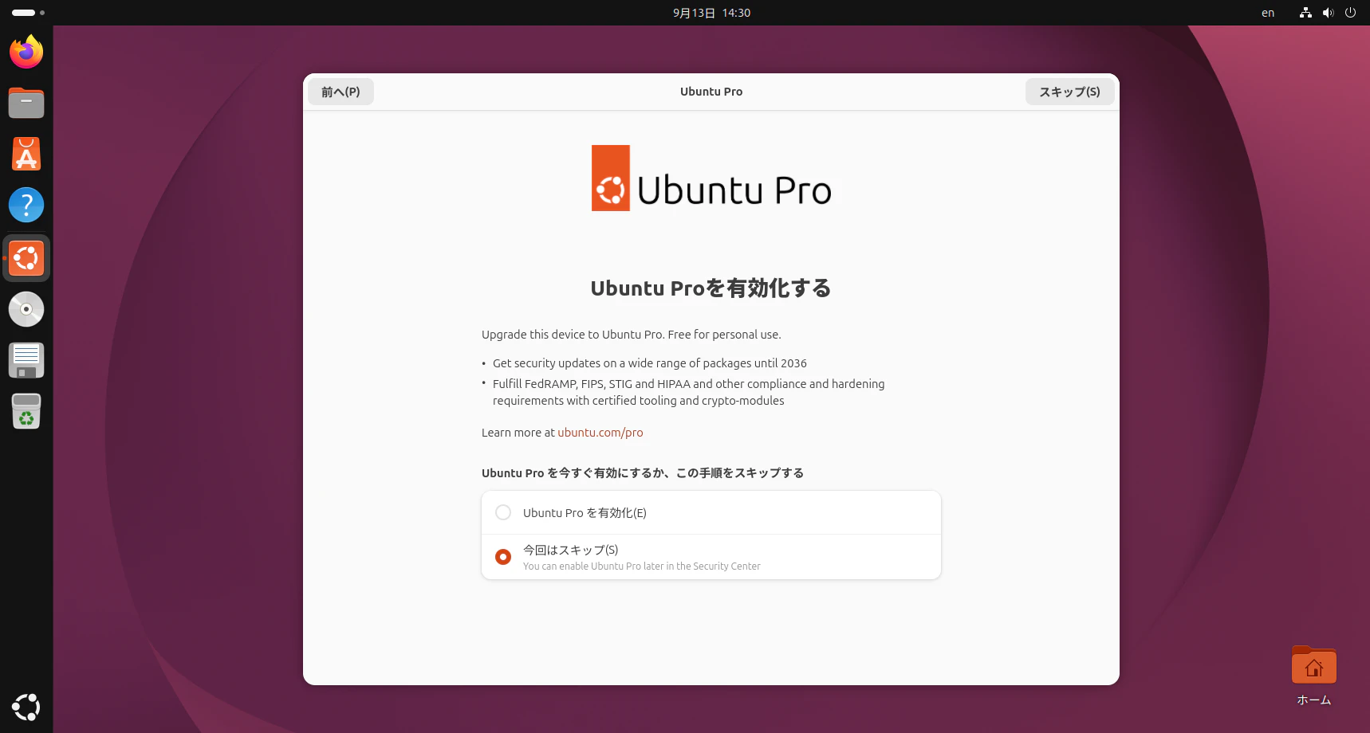This screenshot has height=733, width=1370.
Task: Click 'Get security updates' bullet text
Action: coord(650,363)
